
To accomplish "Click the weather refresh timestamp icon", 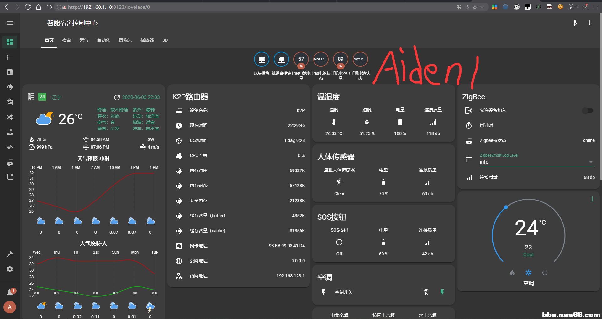I will 117,97.
